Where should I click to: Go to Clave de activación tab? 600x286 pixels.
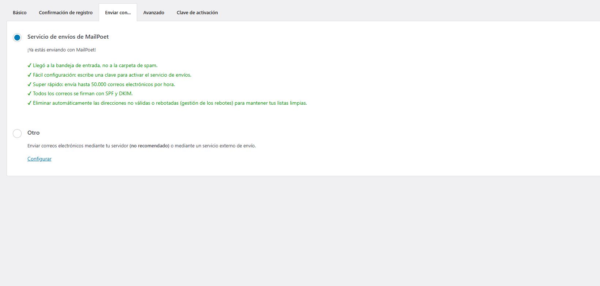coord(197,12)
